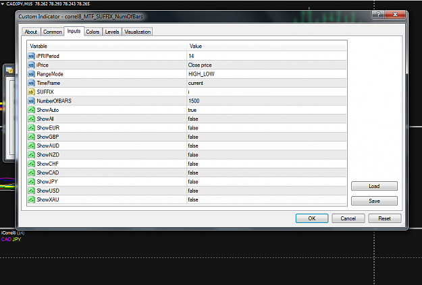Select the ShowJPY value false
Image resolution: width=422 pixels, height=285 pixels.
(267, 182)
